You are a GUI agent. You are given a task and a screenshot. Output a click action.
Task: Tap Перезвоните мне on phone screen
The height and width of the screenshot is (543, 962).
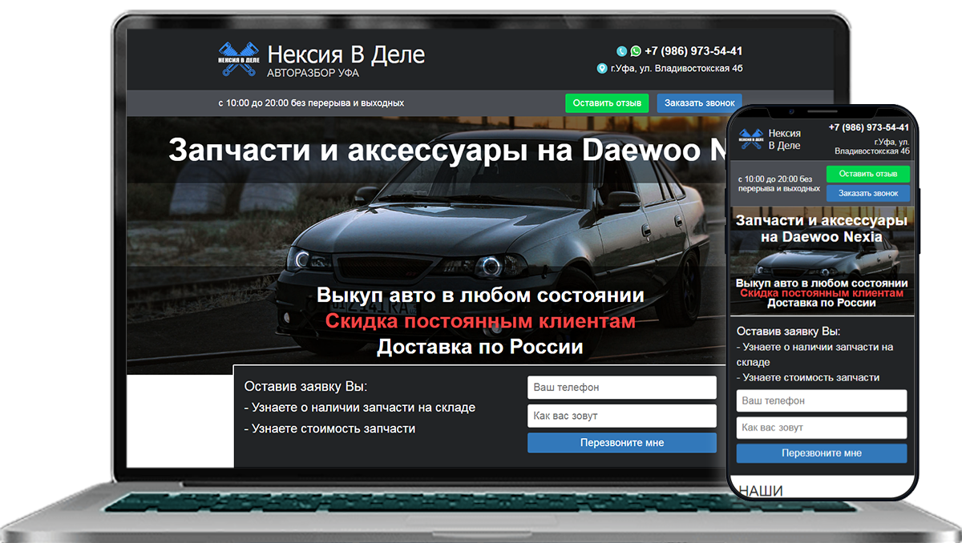(822, 453)
